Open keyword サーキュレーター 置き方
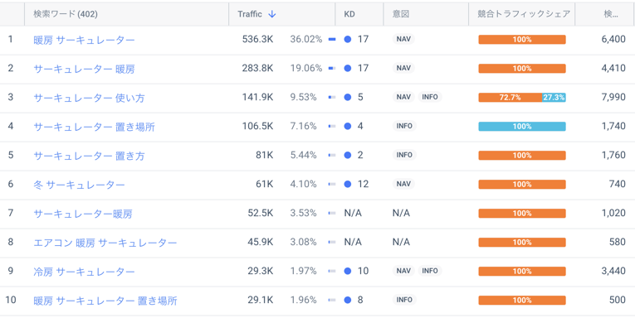635x318 pixels. [89, 156]
